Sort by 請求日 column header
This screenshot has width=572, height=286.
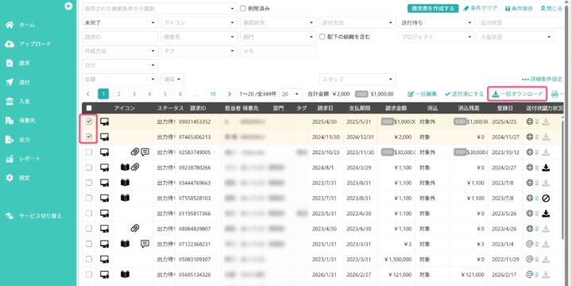click(325, 108)
